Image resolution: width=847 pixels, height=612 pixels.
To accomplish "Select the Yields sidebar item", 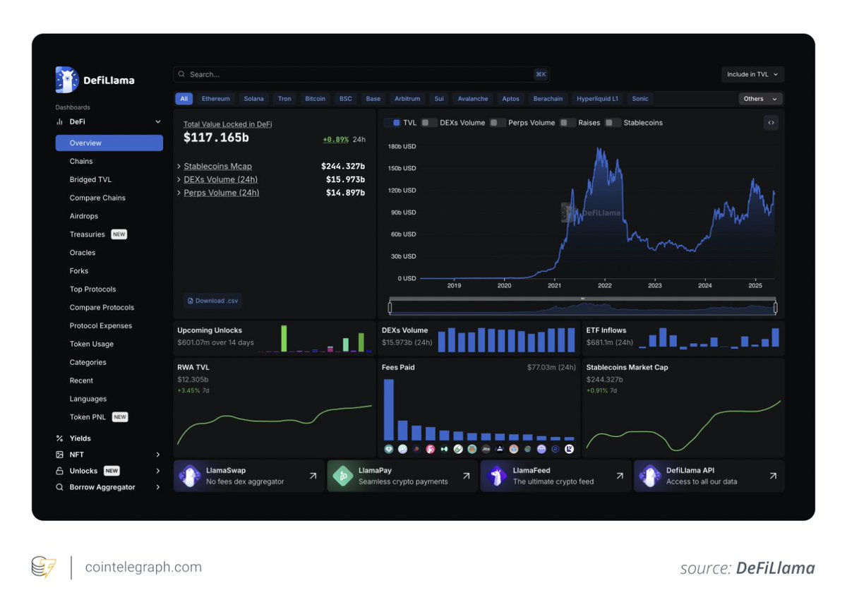I will click(79, 438).
